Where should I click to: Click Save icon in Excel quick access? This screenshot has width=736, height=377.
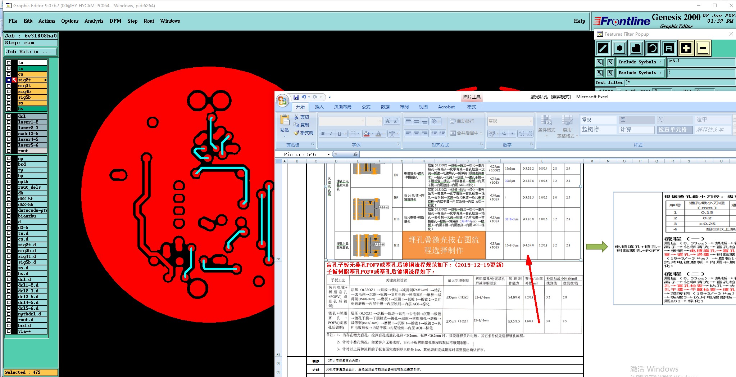click(x=296, y=97)
